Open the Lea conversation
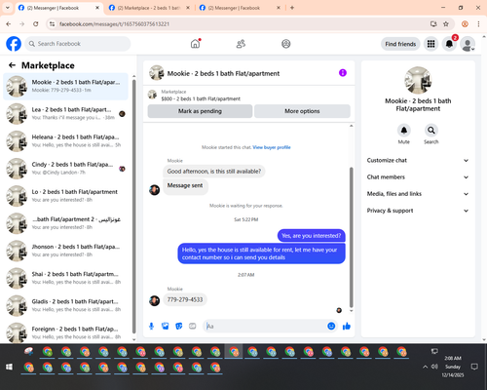The image size is (487, 390). [x=65, y=114]
